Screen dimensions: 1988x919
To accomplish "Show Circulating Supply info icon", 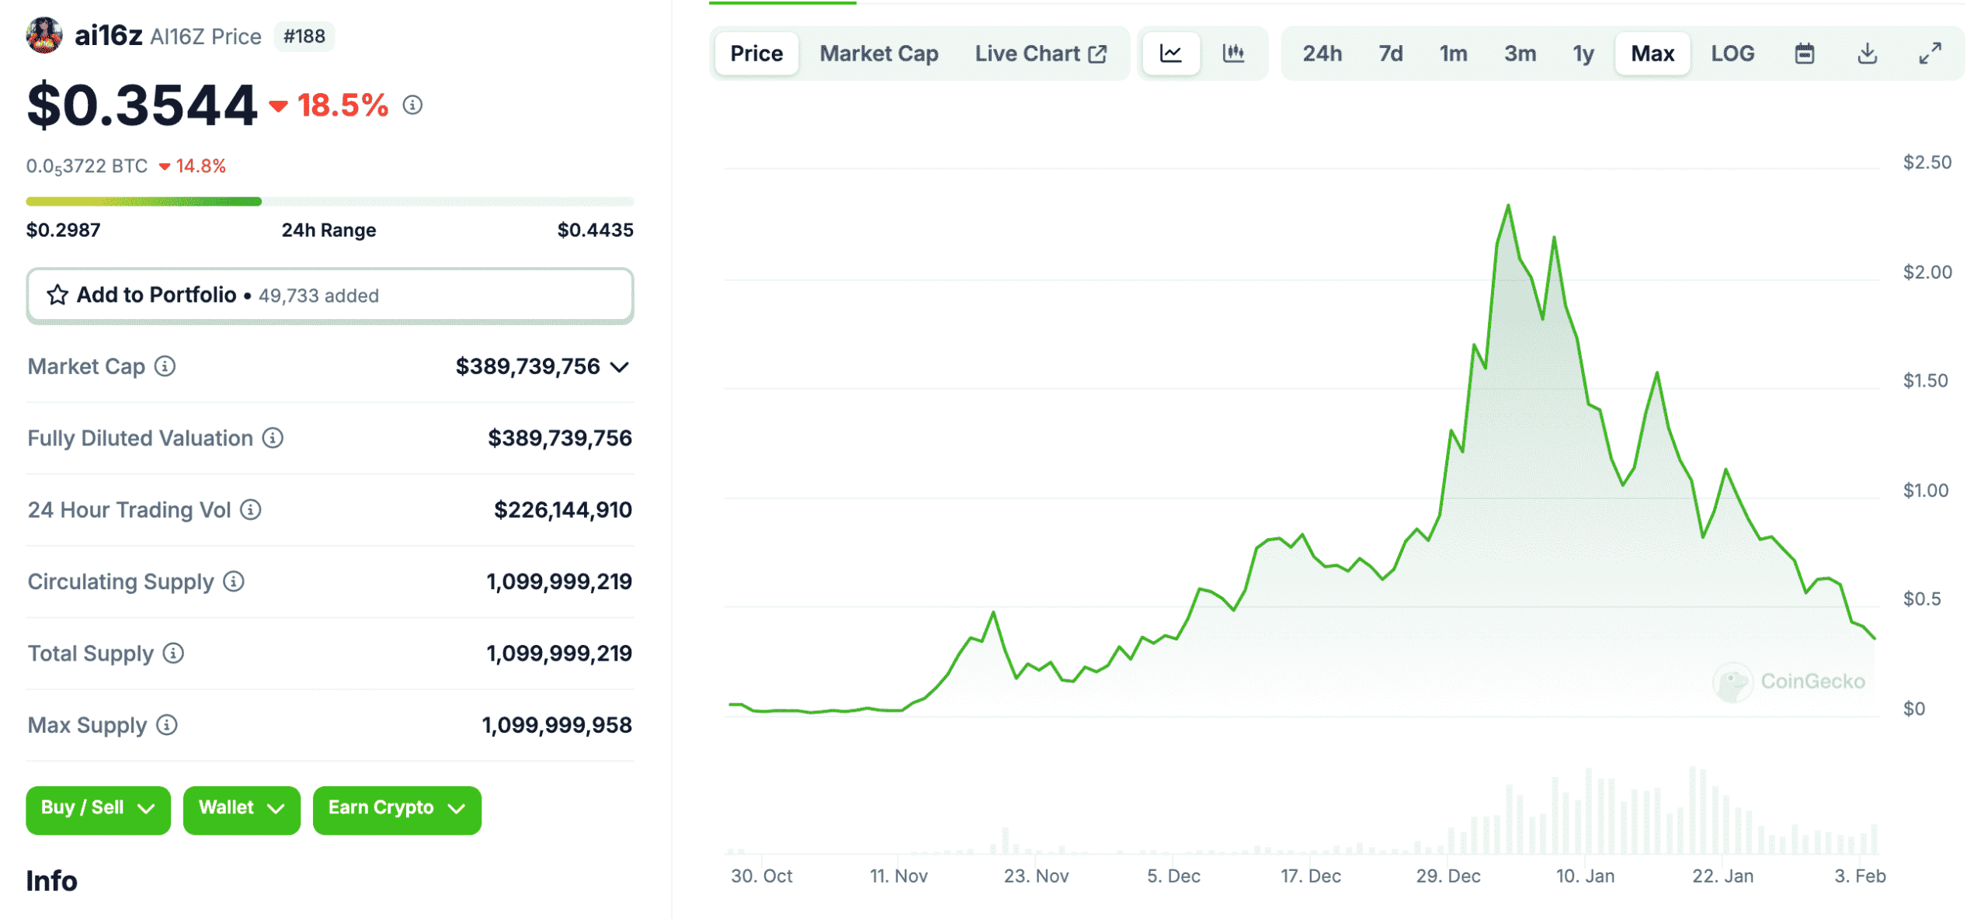I will tap(234, 581).
